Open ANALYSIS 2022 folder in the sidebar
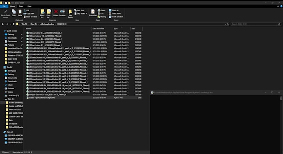The height and width of the screenshot is (154, 283). pos(15,110)
